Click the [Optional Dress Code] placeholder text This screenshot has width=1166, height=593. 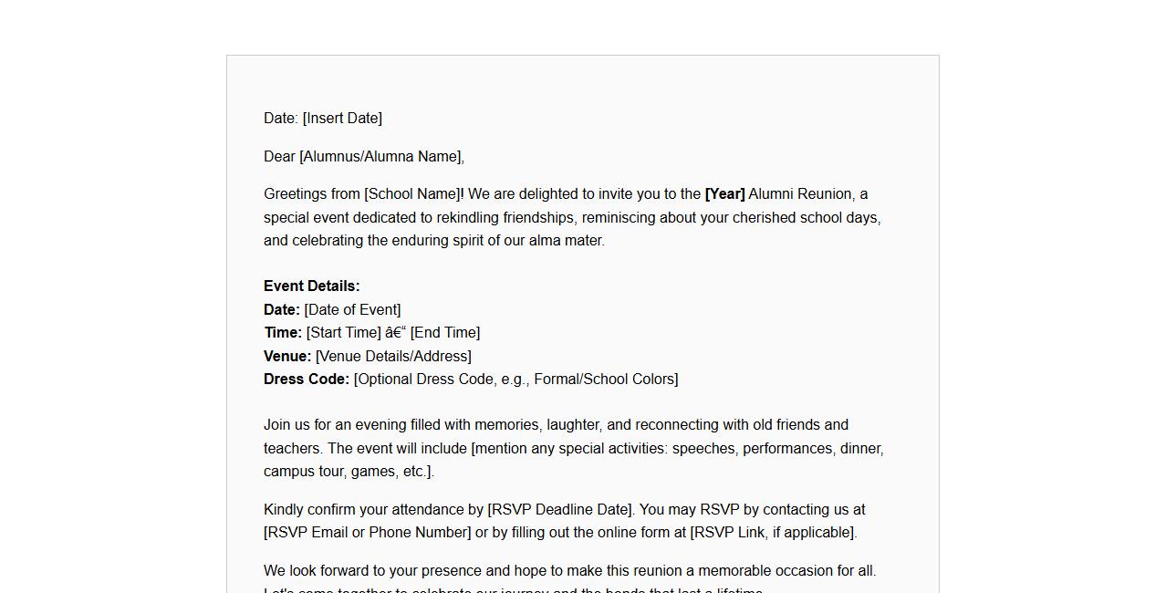(x=515, y=380)
